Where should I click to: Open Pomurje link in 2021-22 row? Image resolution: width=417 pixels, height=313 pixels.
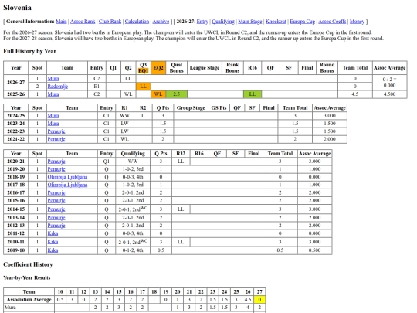pos(56,139)
